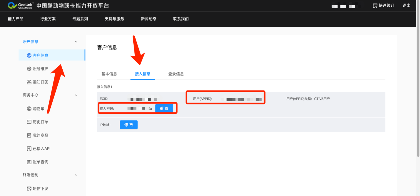The image size is (420, 196).
Task: Open the 能力产品 top menu
Action: [16, 19]
